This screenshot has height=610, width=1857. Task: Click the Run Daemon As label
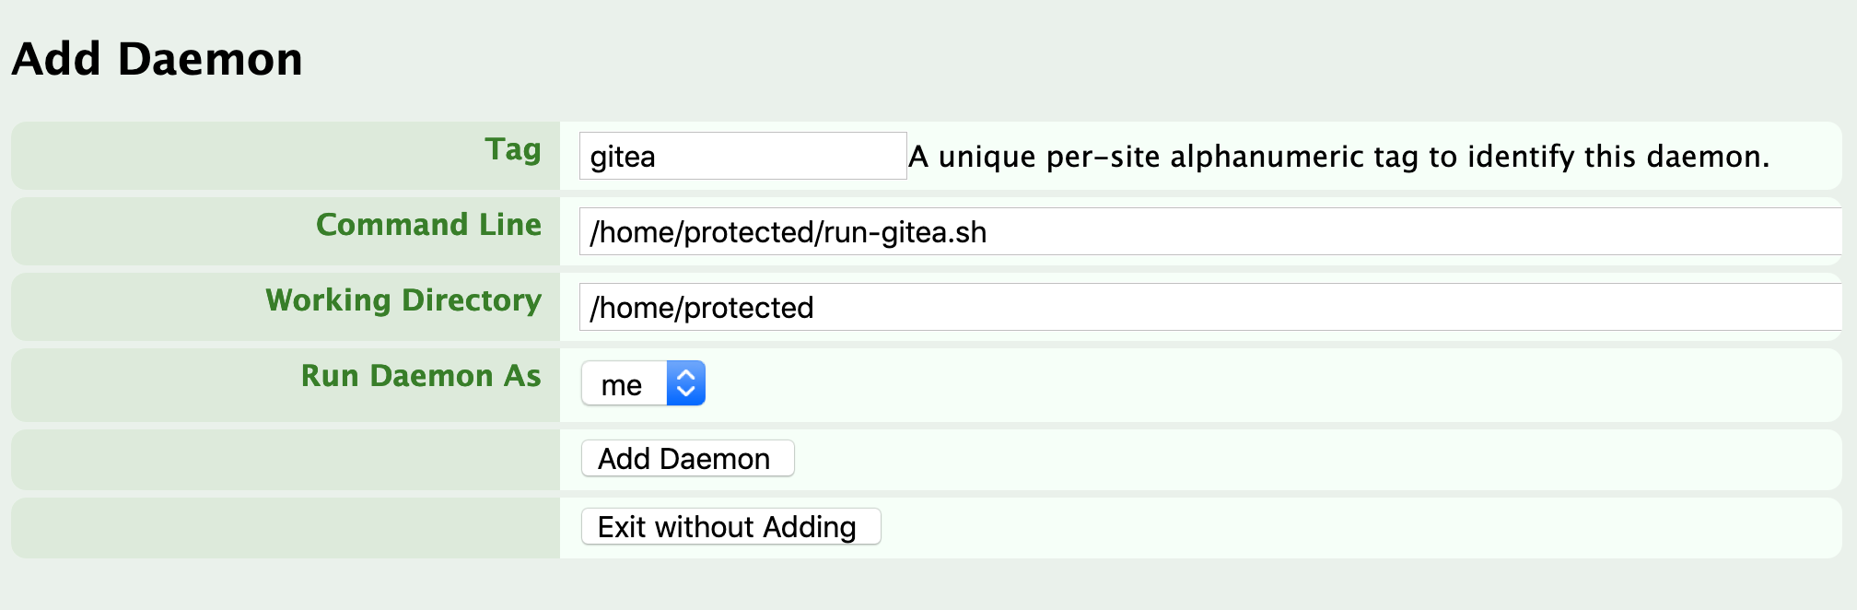[x=421, y=376]
